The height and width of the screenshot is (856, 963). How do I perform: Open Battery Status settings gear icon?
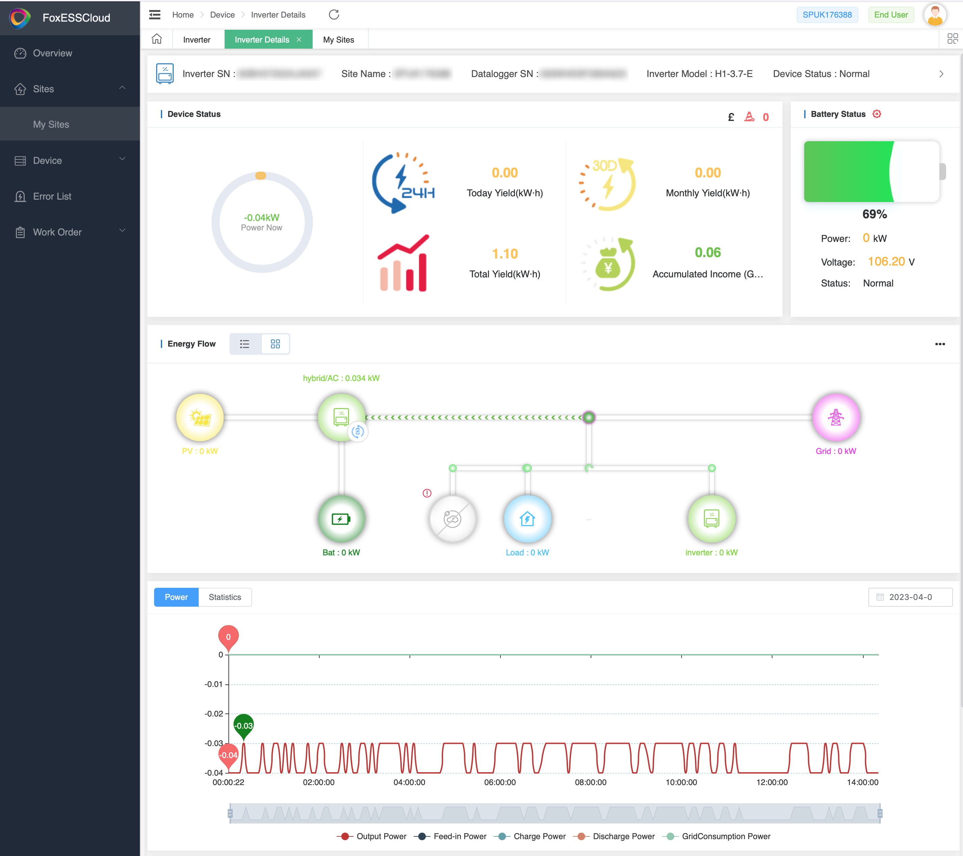click(876, 114)
